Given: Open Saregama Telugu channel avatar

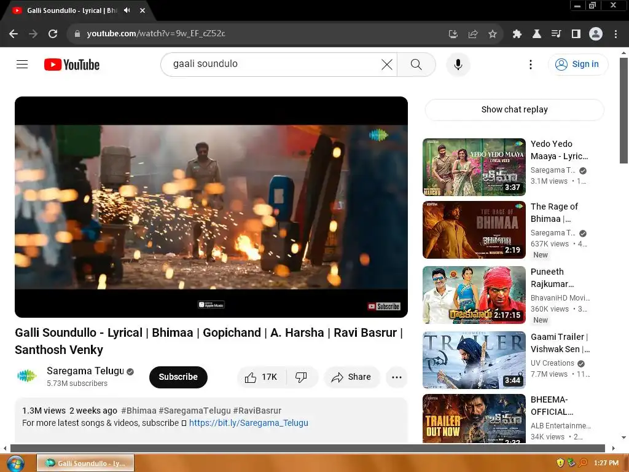Looking at the screenshot, I should point(27,376).
